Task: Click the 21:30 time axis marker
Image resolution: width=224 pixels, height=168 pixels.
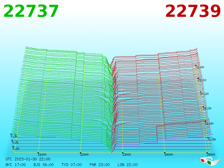Action: coord(207,108)
